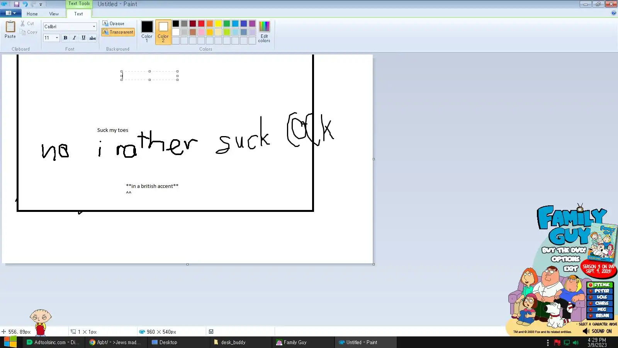The width and height of the screenshot is (618, 348).
Task: Select the Peter character button
Action: click(600, 291)
